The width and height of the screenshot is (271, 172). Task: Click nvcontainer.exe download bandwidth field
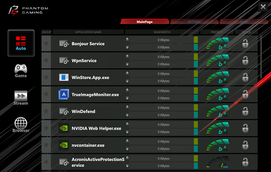[162, 149]
